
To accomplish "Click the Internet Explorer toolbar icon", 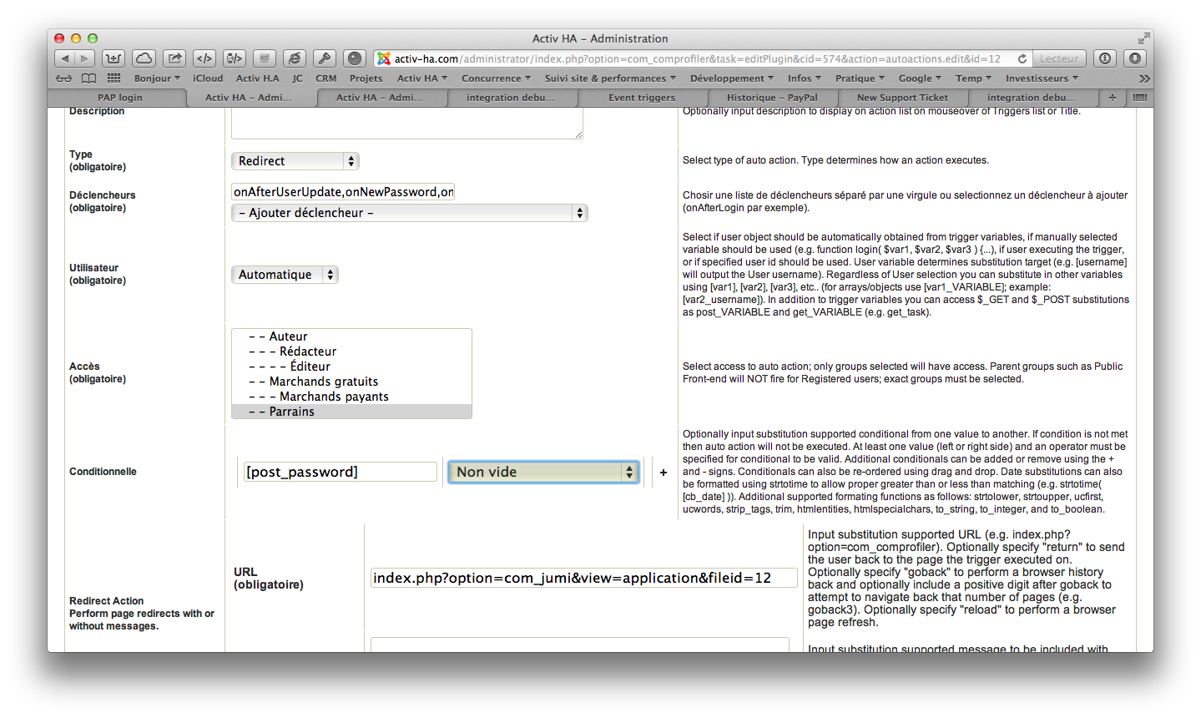I will pos(295,58).
